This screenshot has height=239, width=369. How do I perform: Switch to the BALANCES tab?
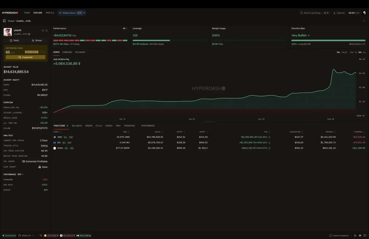(x=77, y=126)
